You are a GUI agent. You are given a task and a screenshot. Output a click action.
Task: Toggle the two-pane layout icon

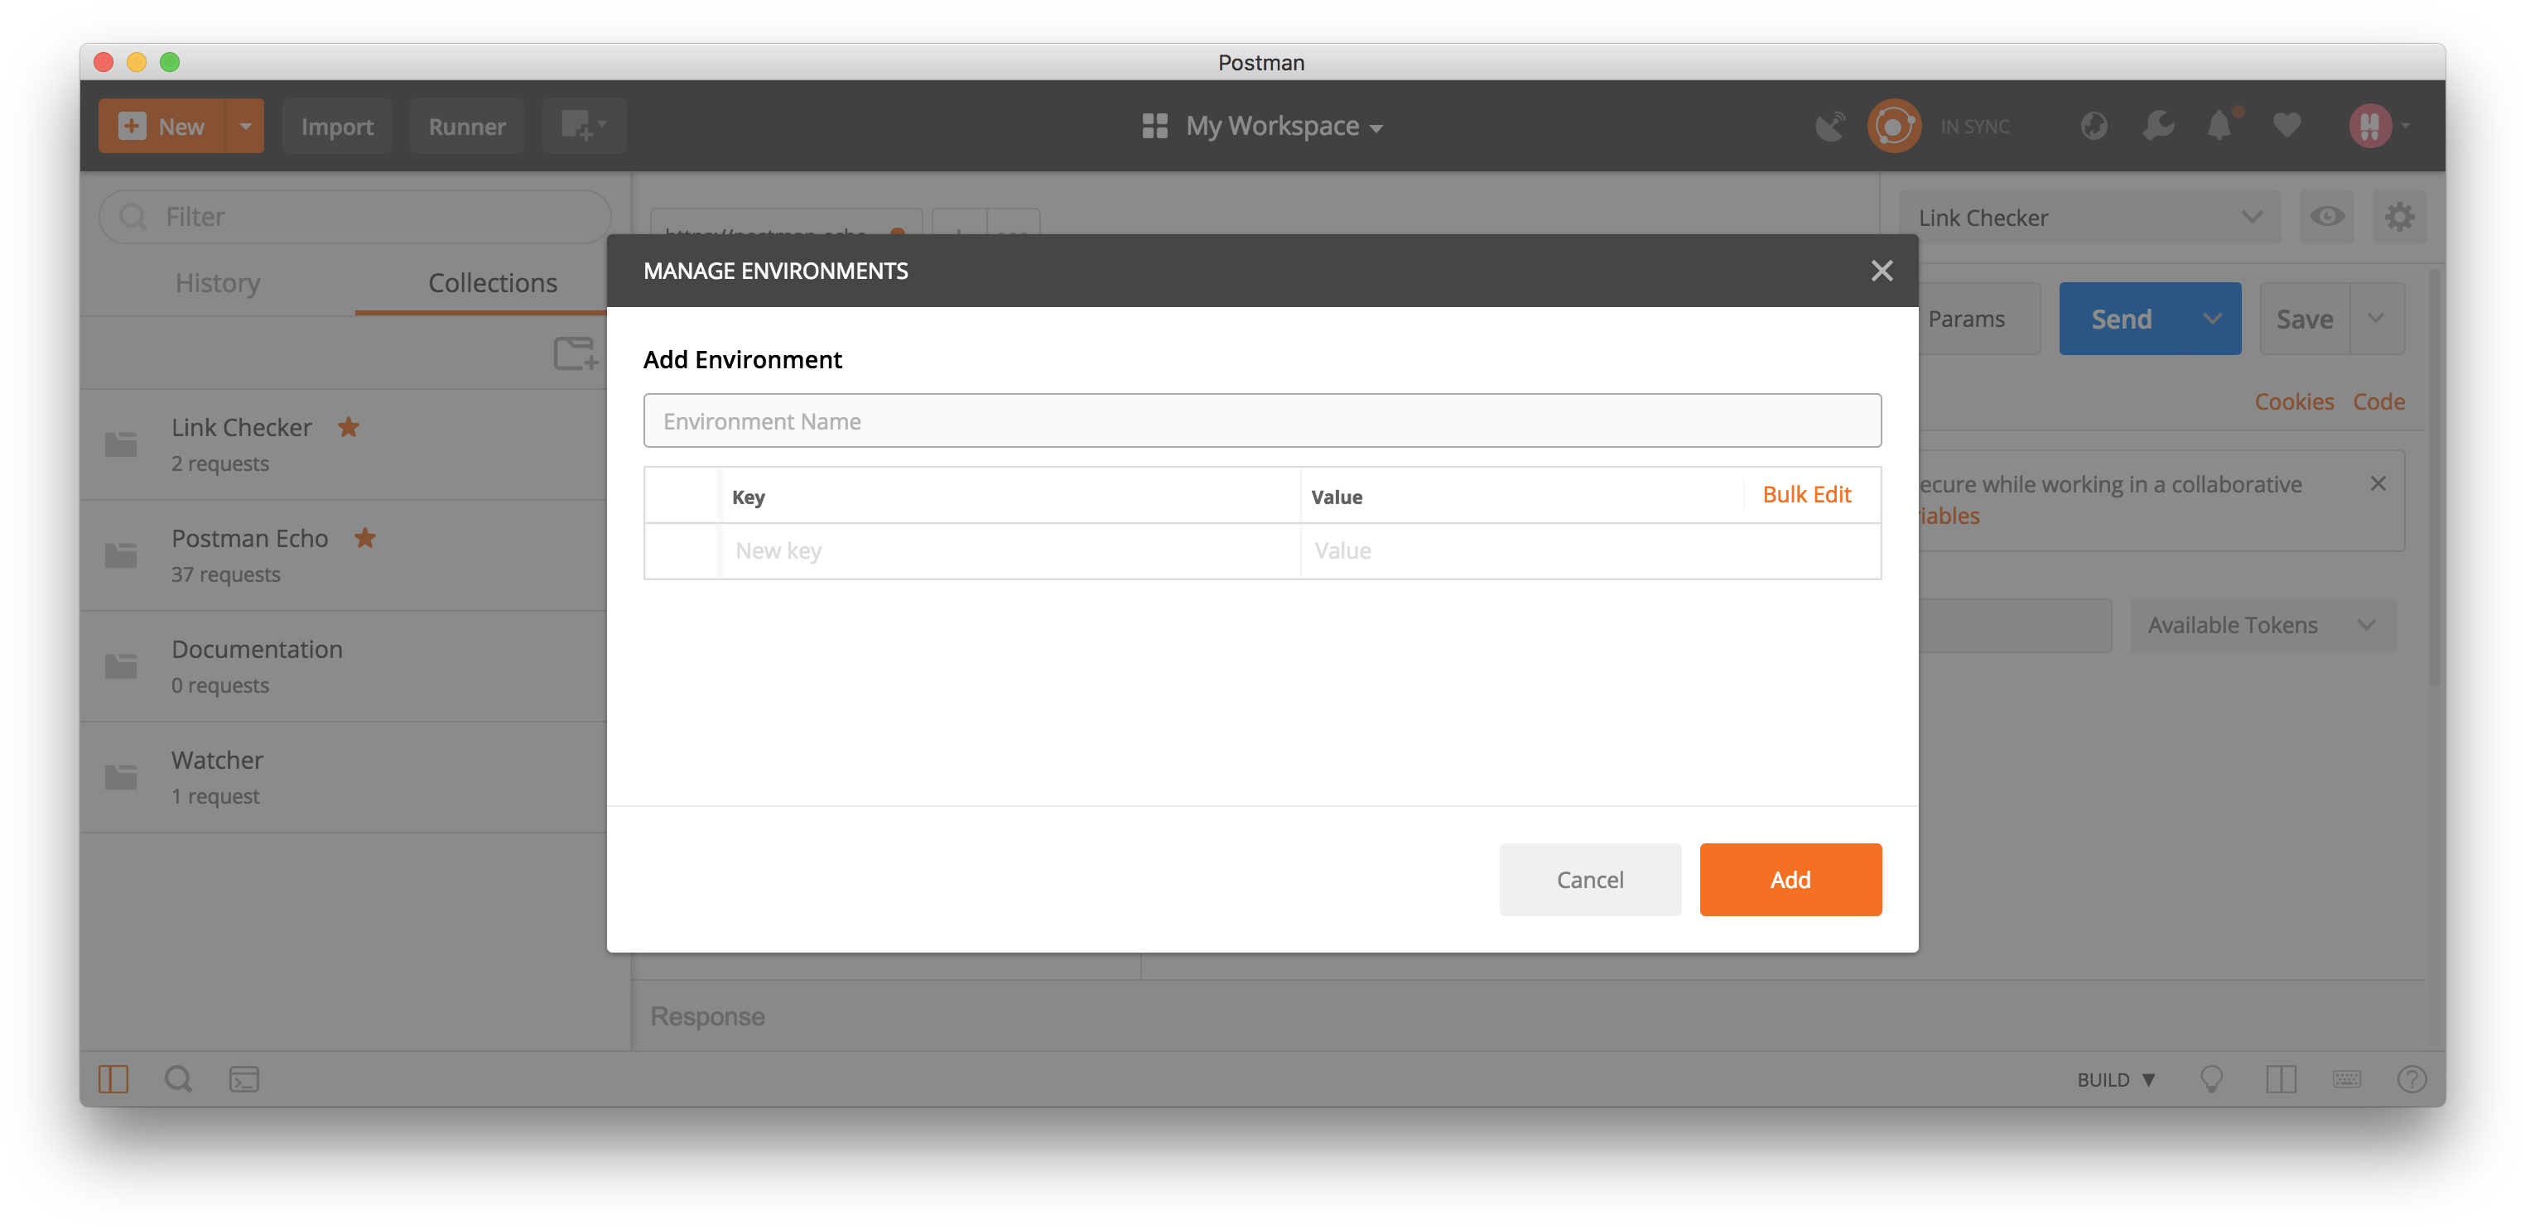(x=2280, y=1078)
